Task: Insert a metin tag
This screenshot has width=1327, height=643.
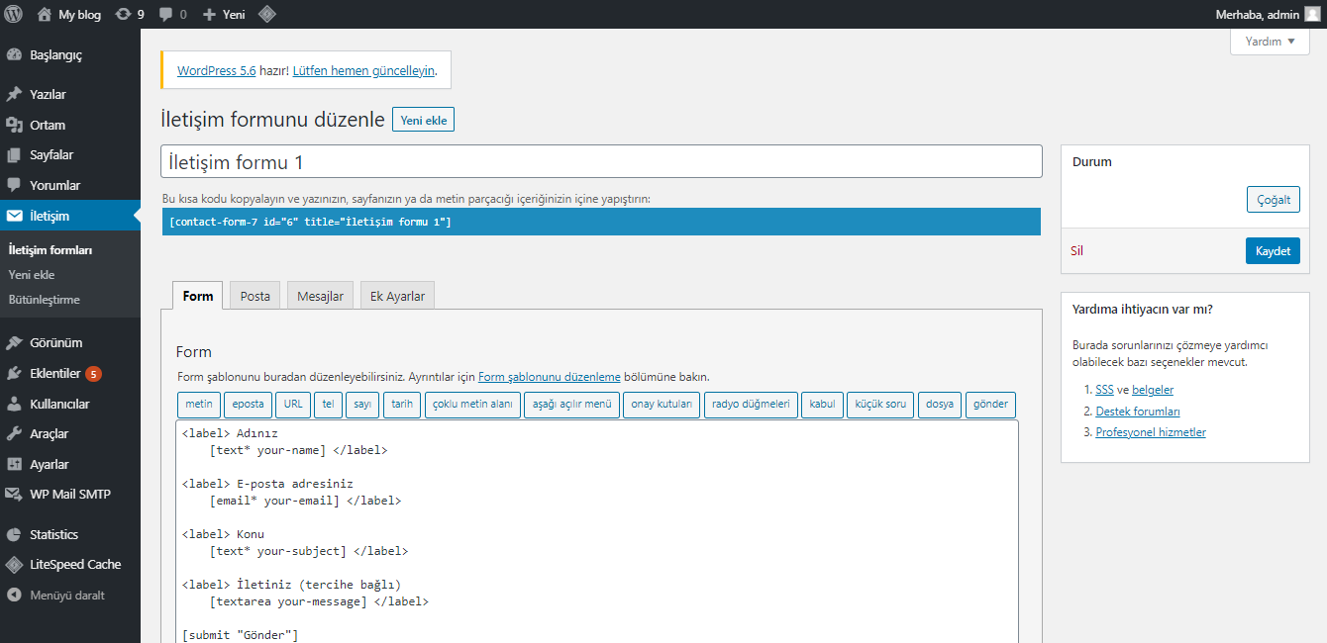Action: [199, 405]
